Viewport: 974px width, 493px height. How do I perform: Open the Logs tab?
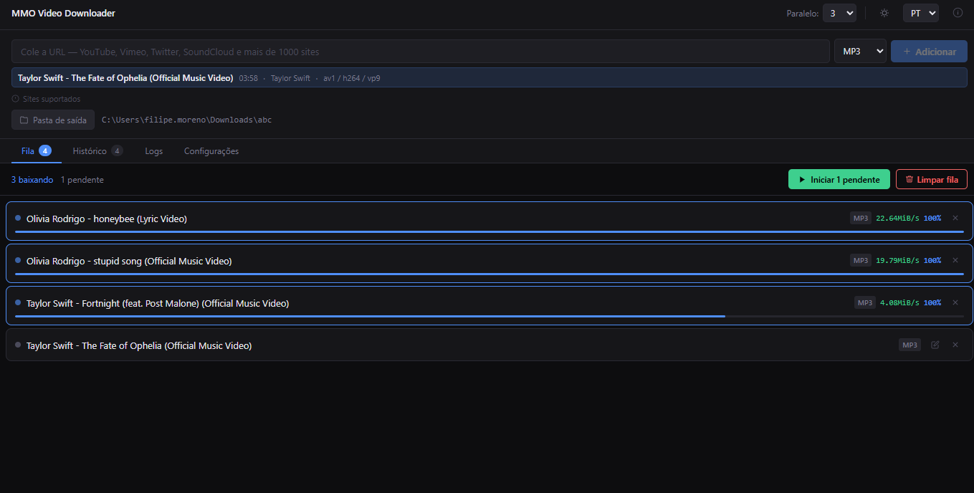point(153,151)
